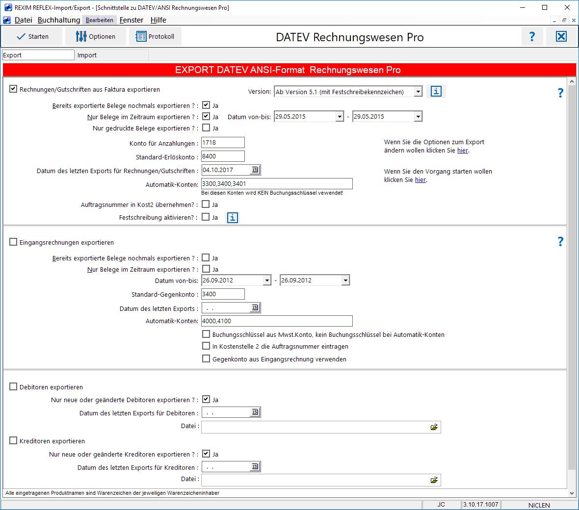Expand Eingangsrechnungen end date 26.09.2012 dropdown
This screenshot has height=510, width=579.
(345, 280)
